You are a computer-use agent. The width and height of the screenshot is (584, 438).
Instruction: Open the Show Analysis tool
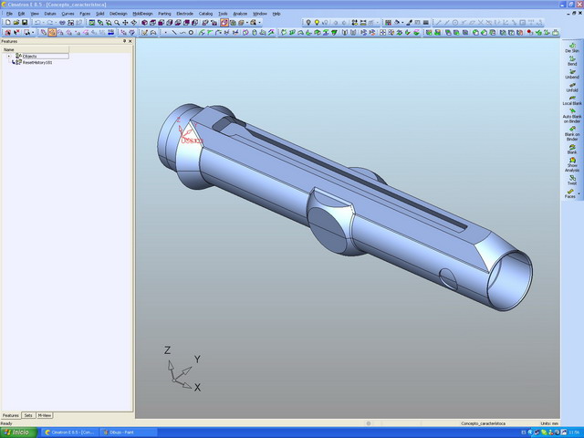tap(571, 162)
